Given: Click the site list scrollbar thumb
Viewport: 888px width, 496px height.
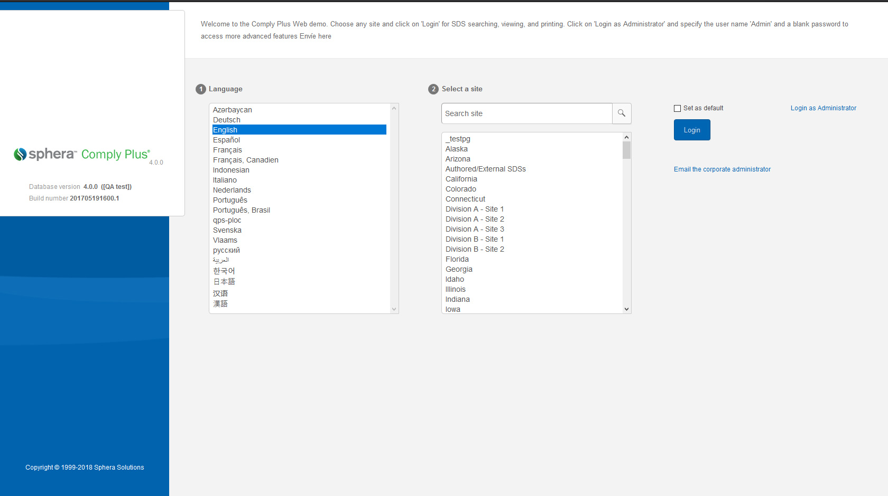Looking at the screenshot, I should 626,150.
